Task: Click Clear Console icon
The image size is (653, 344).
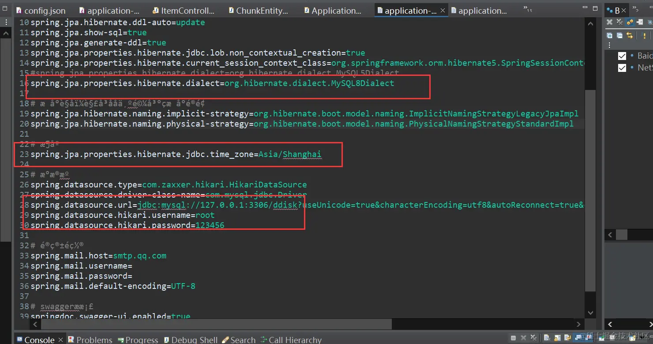Action: (x=547, y=338)
